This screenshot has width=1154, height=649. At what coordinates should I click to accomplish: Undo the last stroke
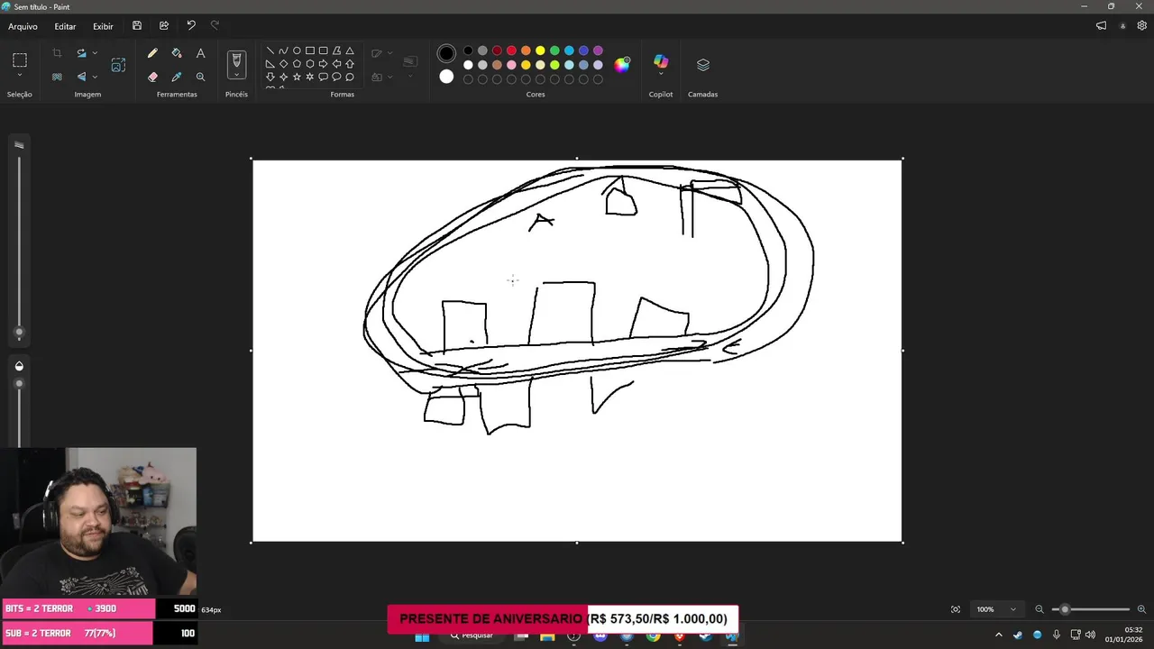191,26
